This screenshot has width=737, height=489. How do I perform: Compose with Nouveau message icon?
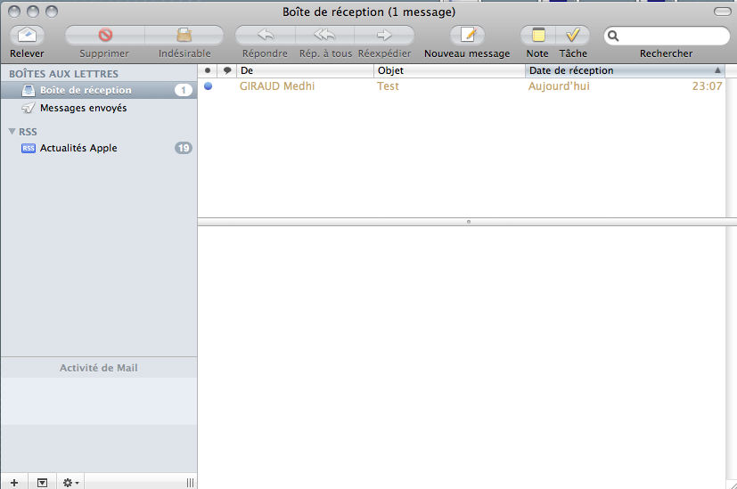pyautogui.click(x=467, y=36)
